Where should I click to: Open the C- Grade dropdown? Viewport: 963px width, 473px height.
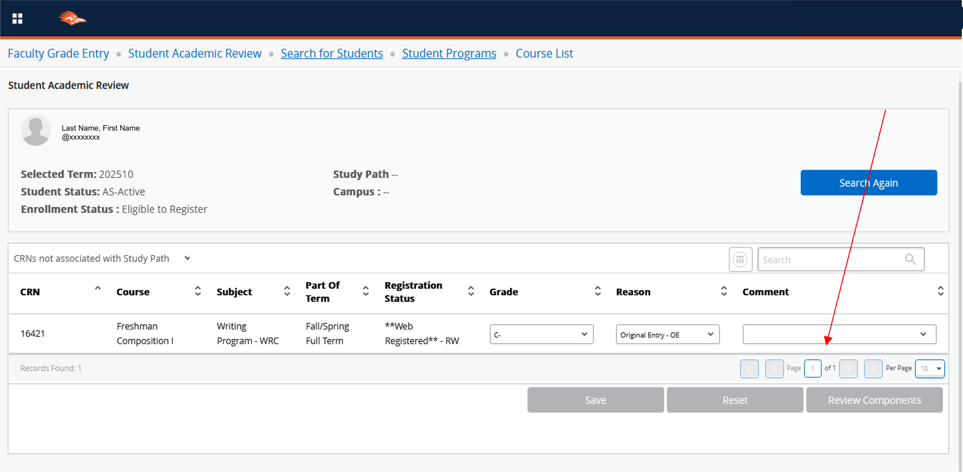click(x=541, y=334)
